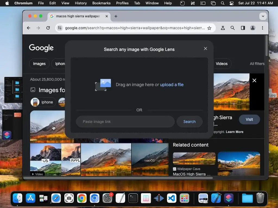This screenshot has width=278, height=208.
Task: Click the Google logo
Action: click(41, 48)
